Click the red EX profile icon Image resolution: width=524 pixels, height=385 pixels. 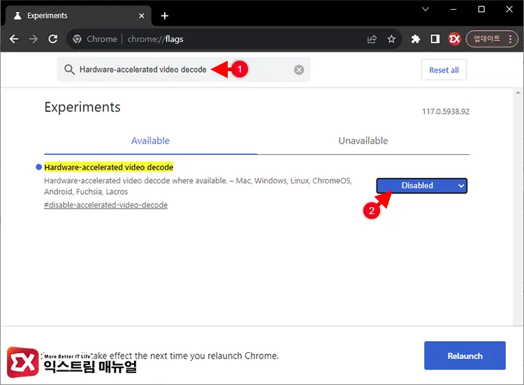(454, 39)
